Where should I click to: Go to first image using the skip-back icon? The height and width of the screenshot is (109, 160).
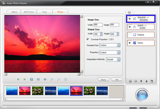pyautogui.click(x=18, y=79)
